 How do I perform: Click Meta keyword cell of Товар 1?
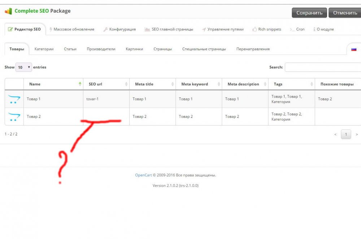(x=199, y=99)
